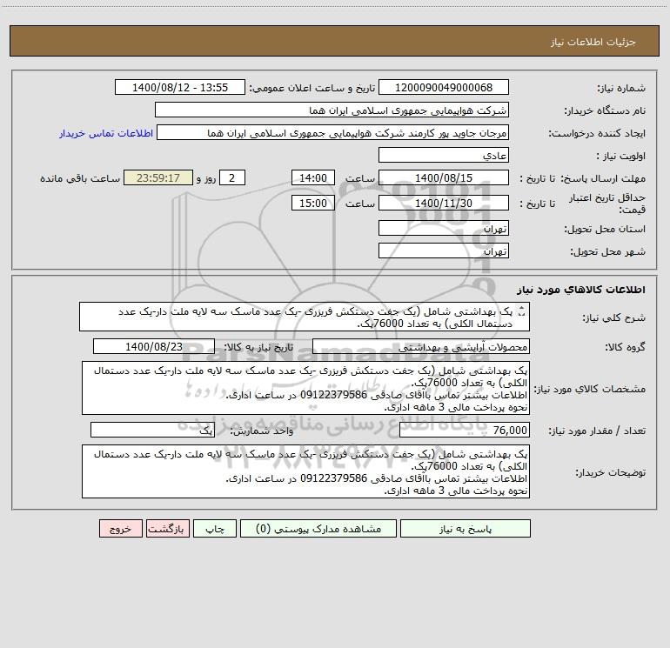Click the remaining time countdown 23:59:17
Viewport: 670px width, 648px height.
(157, 178)
